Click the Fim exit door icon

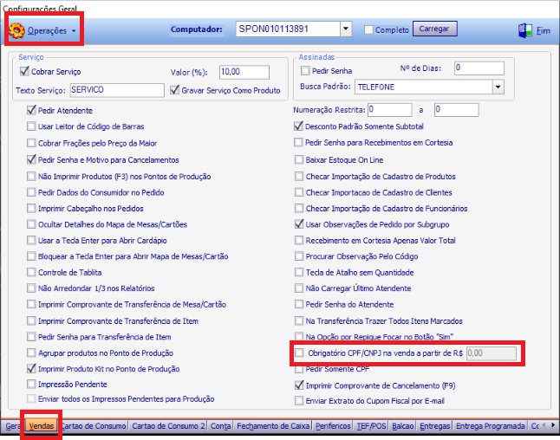pos(525,30)
